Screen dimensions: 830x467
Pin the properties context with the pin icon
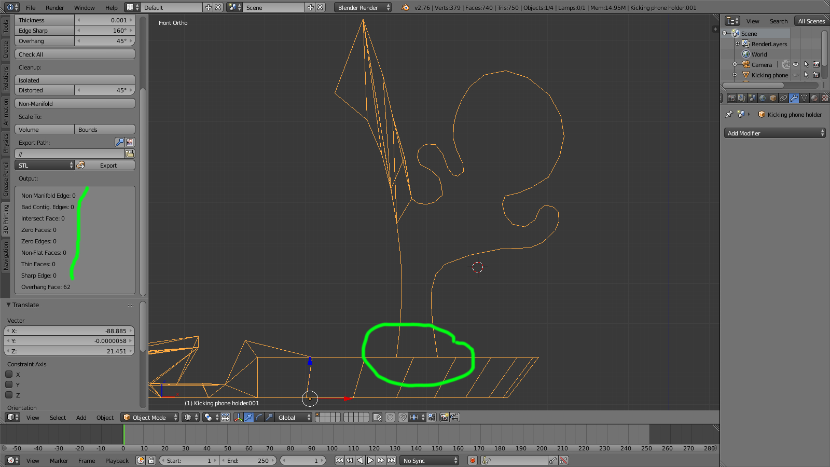tap(729, 114)
